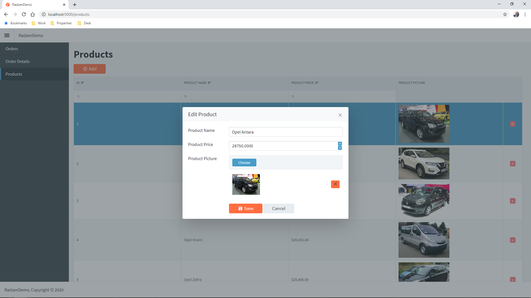Close the Edit Product dialog

click(x=340, y=115)
